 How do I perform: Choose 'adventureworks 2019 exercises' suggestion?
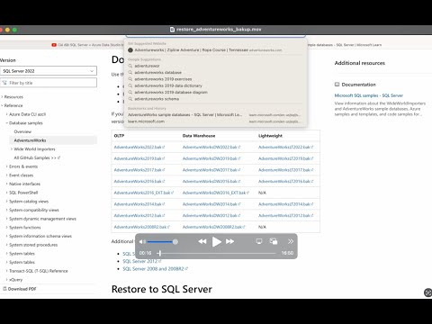pyautogui.click(x=215, y=79)
